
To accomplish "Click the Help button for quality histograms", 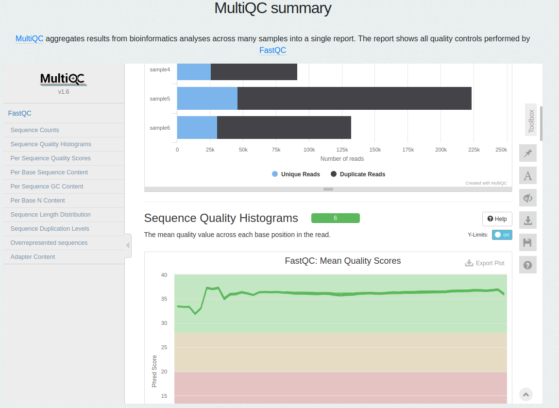I will point(497,219).
